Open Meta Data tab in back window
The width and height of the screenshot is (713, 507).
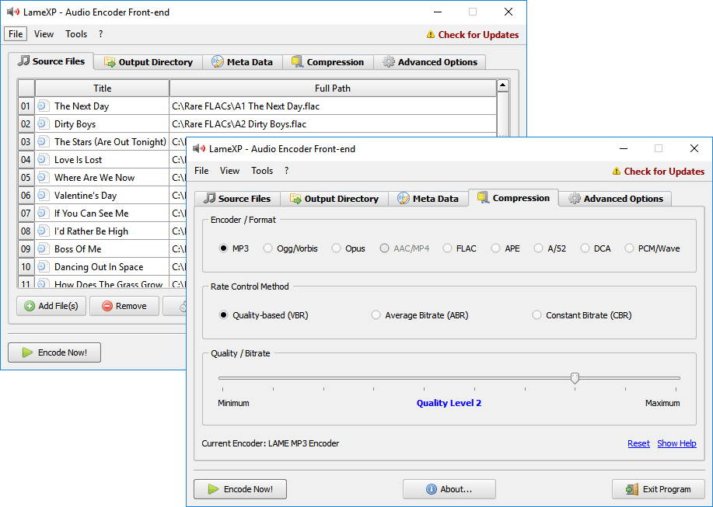(243, 62)
